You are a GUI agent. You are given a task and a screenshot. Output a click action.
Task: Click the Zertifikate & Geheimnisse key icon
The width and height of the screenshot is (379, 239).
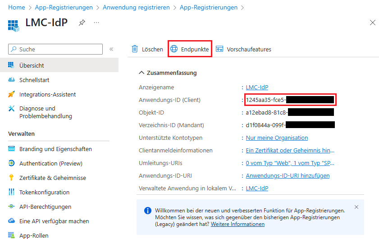tap(12, 178)
